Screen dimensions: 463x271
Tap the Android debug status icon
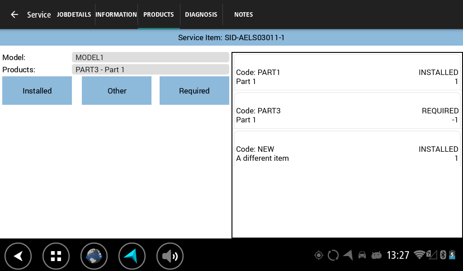coord(377,255)
